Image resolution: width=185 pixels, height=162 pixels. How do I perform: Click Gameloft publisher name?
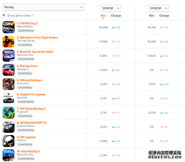coord(22,97)
